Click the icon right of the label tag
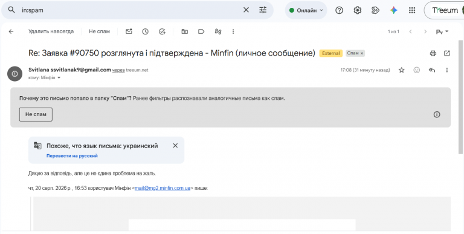The image size is (464, 234). point(218,31)
